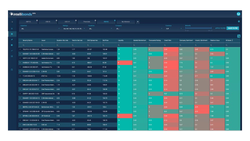Open the line chart sidebar icon
250x141 pixels.
[x=12, y=51]
